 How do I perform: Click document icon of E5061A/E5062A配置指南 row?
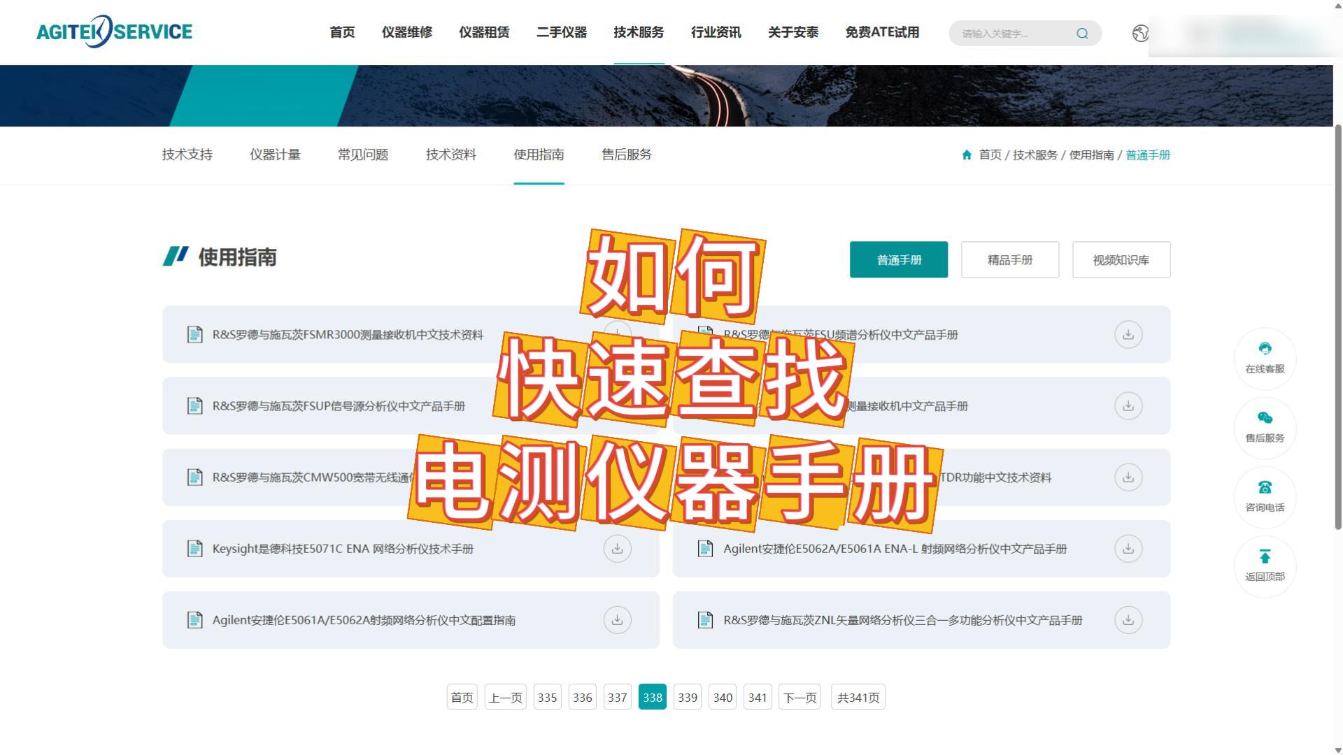(x=195, y=620)
